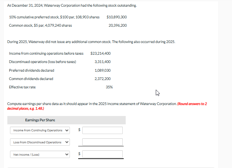Image resolution: width=232 pixels, height=168 pixels.
Task: Click the value $10,890,300
Action: click(x=117, y=17)
